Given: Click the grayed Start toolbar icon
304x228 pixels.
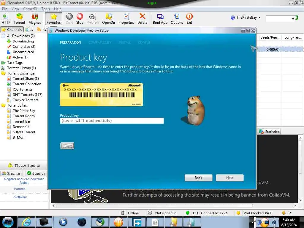Looking at the screenshot, I should [69, 19].
